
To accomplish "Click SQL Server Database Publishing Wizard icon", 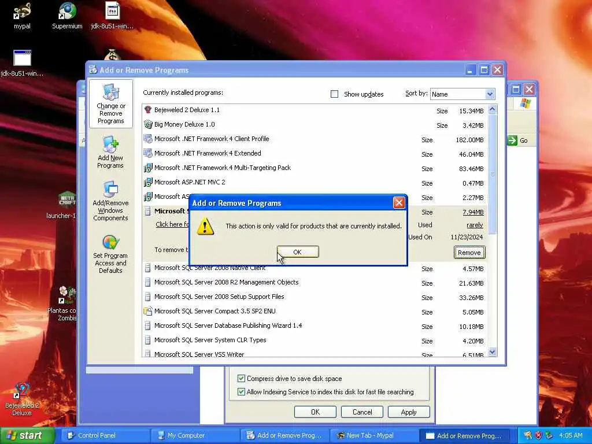I will pyautogui.click(x=148, y=325).
